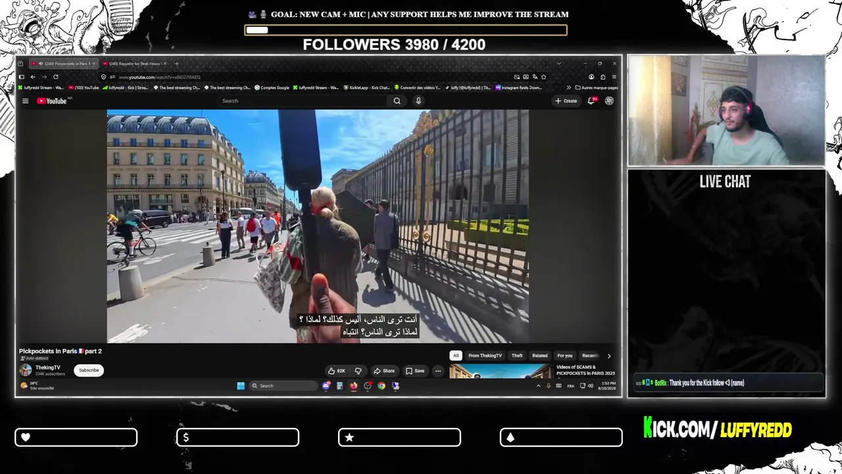Open the taskbar clock and date
This screenshot has width=842, height=474.
click(607, 386)
